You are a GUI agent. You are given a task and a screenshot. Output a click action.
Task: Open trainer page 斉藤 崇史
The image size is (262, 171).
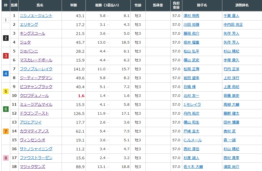click(231, 96)
